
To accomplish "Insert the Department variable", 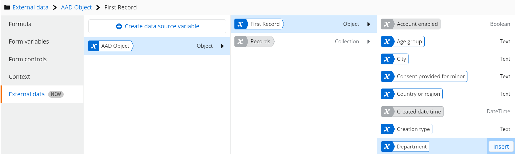I will 501,147.
